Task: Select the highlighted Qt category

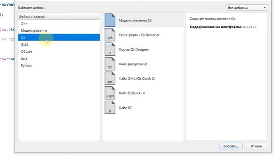Action: 59,38
